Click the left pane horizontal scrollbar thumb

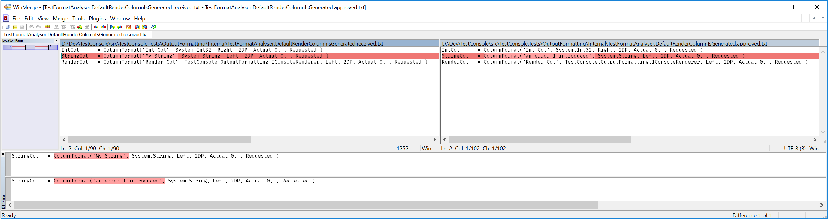tap(159, 140)
